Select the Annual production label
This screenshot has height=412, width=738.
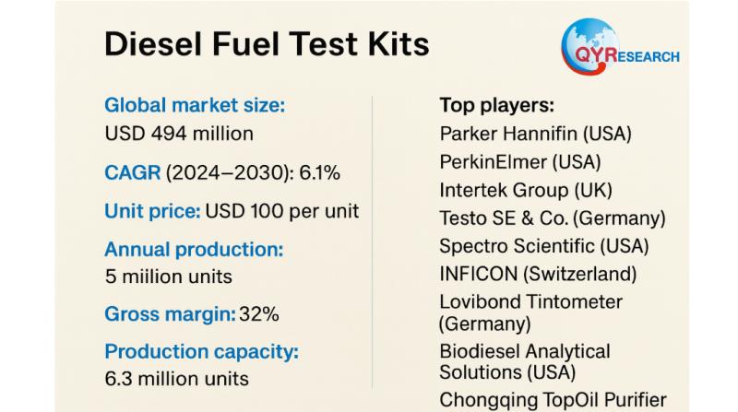[194, 249]
